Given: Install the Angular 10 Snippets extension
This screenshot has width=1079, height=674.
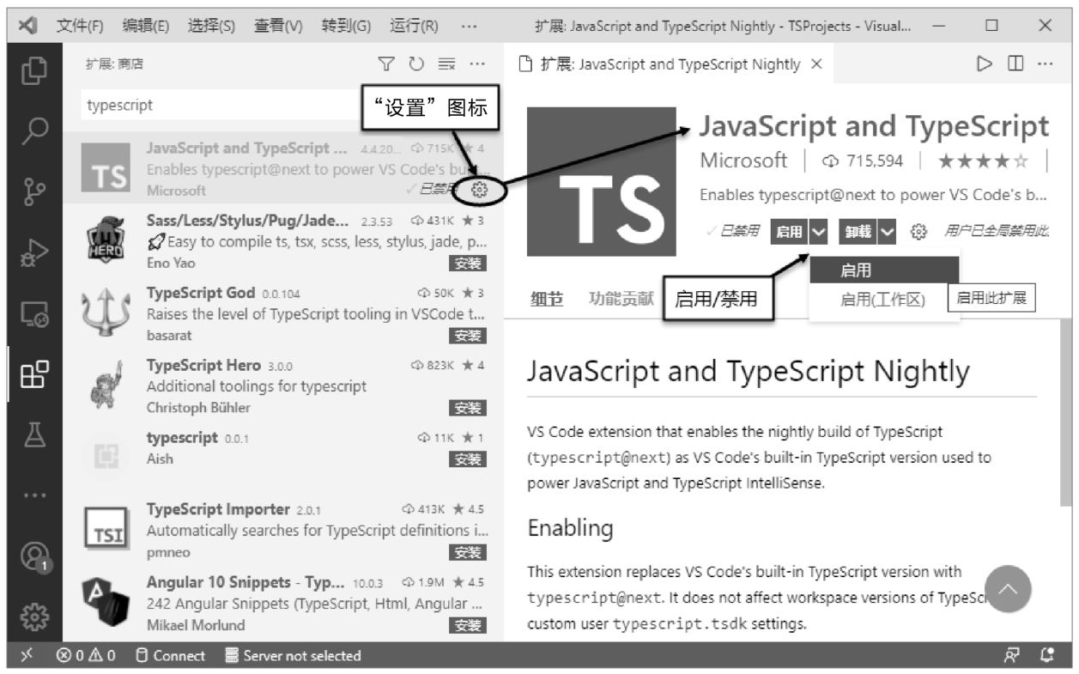Looking at the screenshot, I should 468,625.
